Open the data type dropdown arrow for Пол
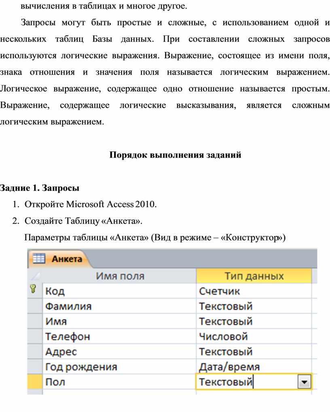The width and height of the screenshot is (330, 412). tap(304, 382)
